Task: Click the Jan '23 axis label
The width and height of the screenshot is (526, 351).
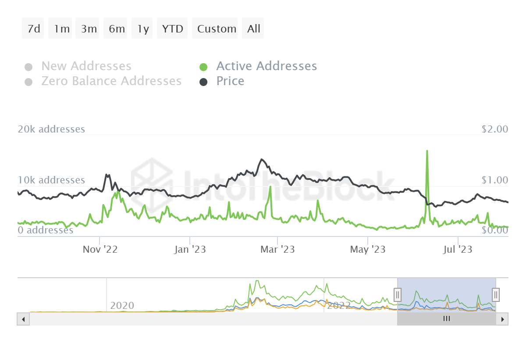Action: point(190,250)
